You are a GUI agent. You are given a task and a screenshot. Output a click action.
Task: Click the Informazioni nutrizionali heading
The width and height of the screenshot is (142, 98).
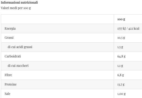[x=19, y=3]
